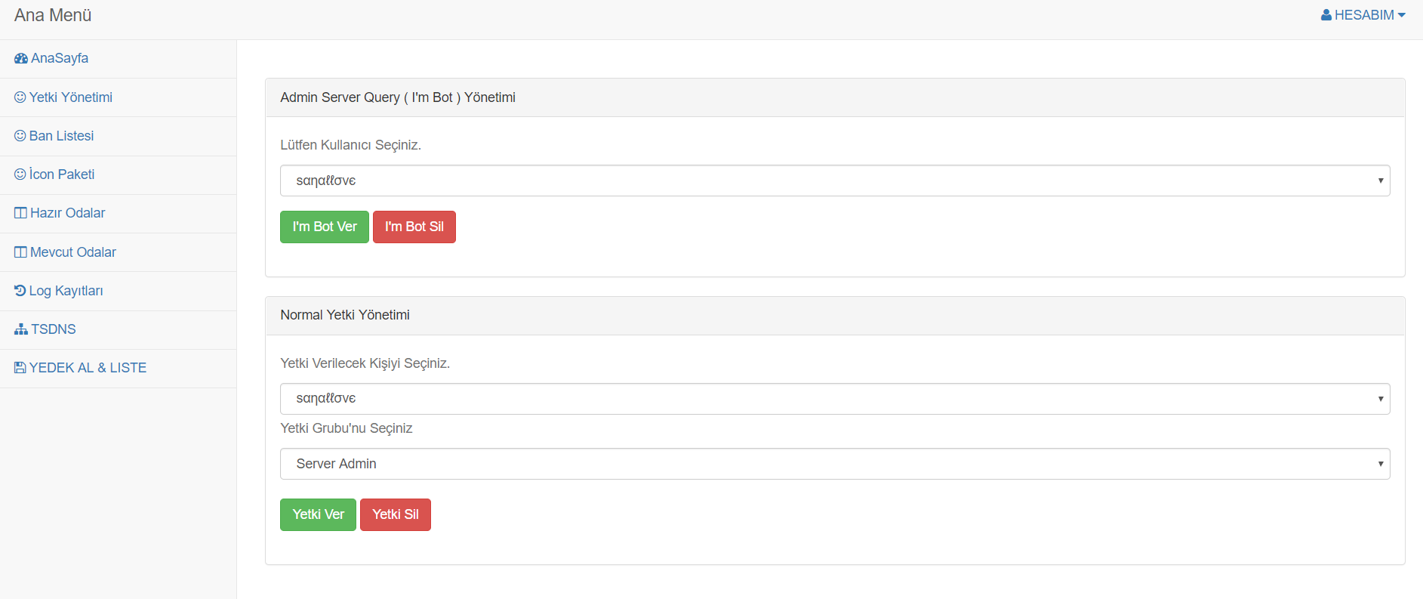Expand the I'm Bot user selection dropdown

click(x=835, y=181)
